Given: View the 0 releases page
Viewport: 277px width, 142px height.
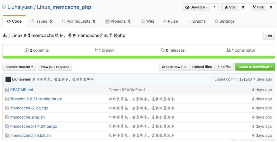Looking at the screenshot, I should pyautogui.click(x=173, y=50).
